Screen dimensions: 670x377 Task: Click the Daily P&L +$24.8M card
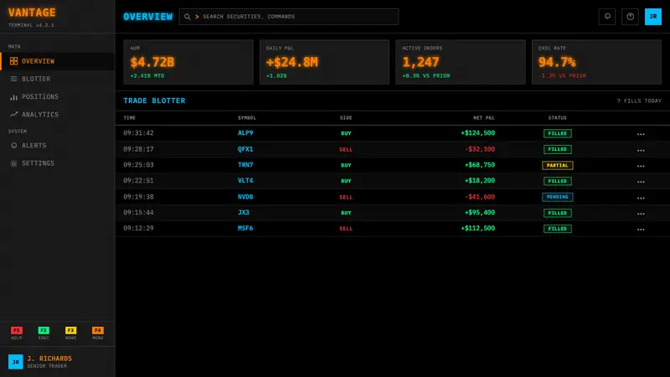pos(324,62)
